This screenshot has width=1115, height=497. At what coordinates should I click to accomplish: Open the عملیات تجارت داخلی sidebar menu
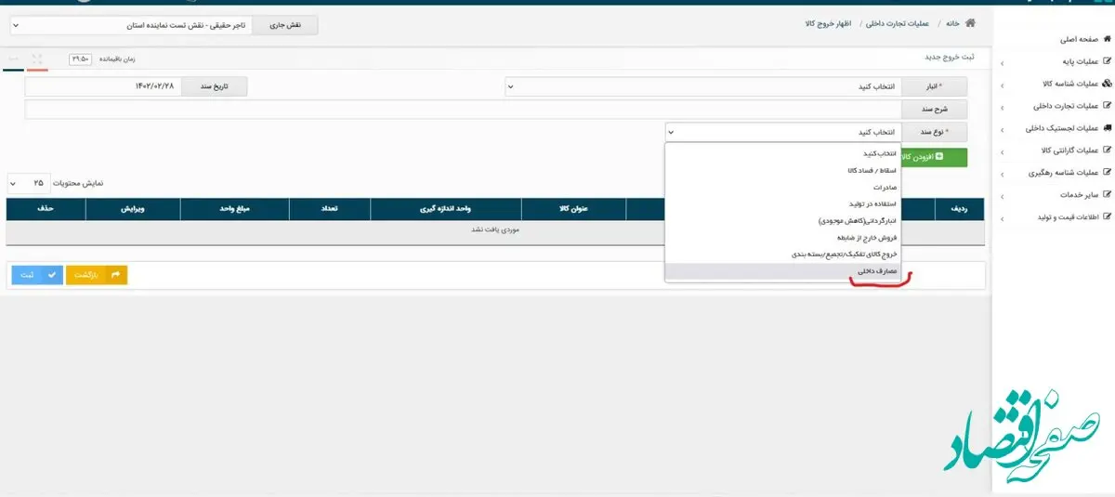click(x=1067, y=106)
